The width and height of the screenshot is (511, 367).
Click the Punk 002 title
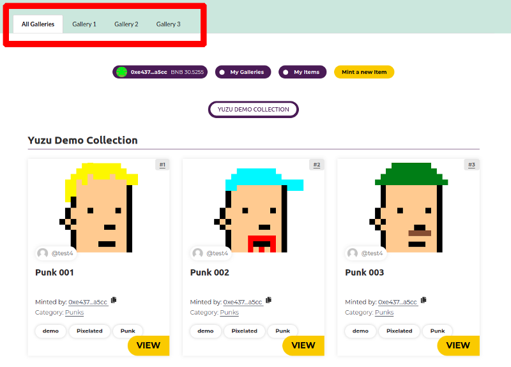(x=210, y=273)
